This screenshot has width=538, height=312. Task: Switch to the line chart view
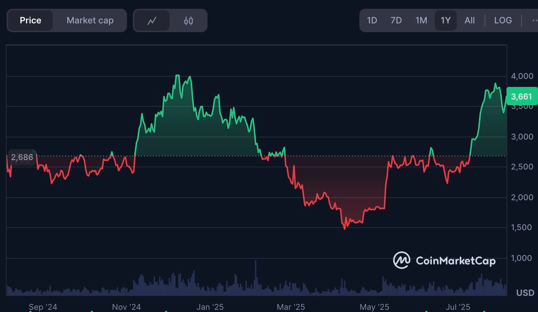[152, 21]
